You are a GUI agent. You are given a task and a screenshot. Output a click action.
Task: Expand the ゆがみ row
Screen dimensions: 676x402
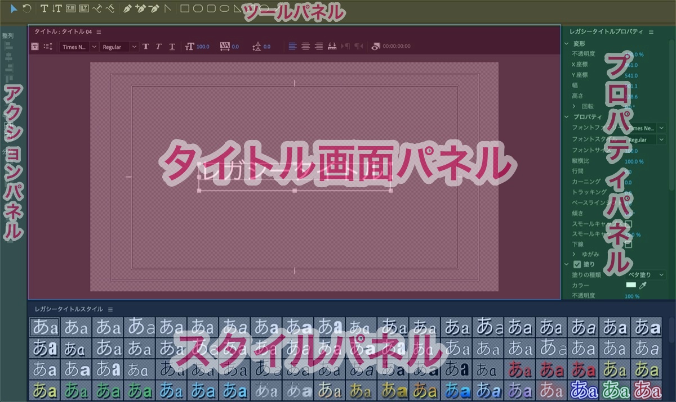574,254
